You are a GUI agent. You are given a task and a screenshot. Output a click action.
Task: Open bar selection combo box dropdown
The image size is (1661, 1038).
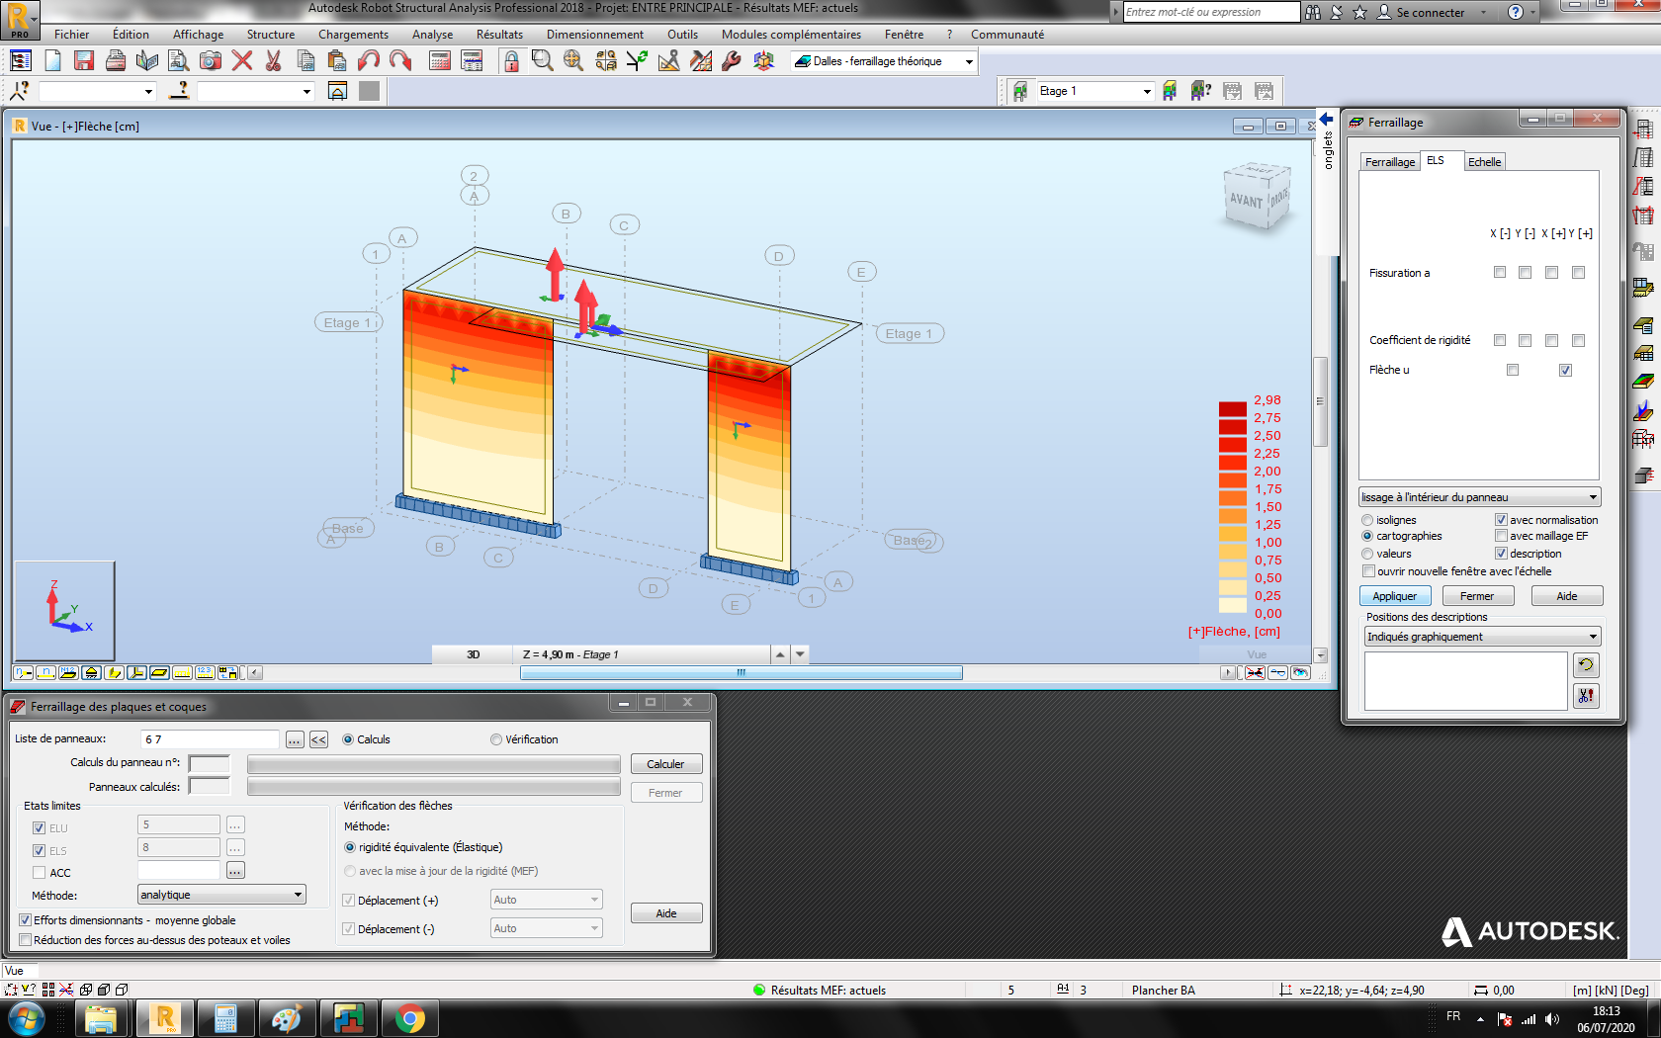coord(306,91)
